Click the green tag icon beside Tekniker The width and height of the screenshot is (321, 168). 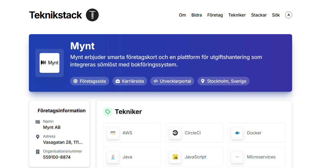point(108,112)
